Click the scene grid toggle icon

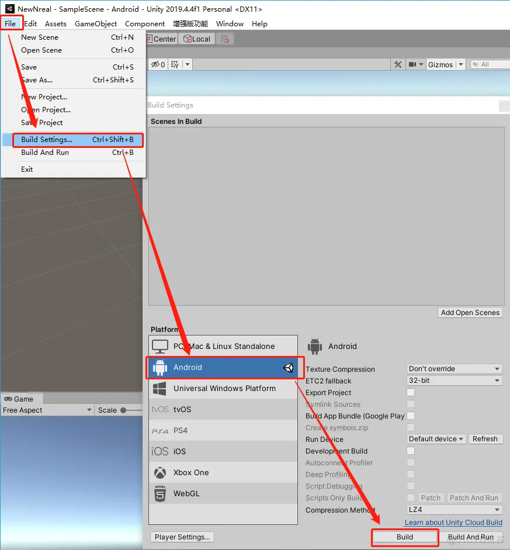175,64
